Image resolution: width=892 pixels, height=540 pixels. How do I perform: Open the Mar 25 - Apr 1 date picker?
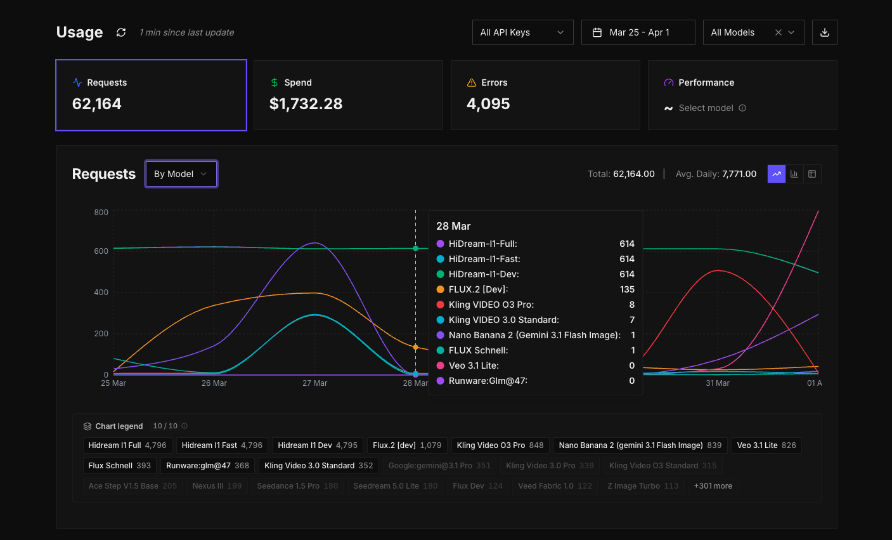(x=638, y=32)
